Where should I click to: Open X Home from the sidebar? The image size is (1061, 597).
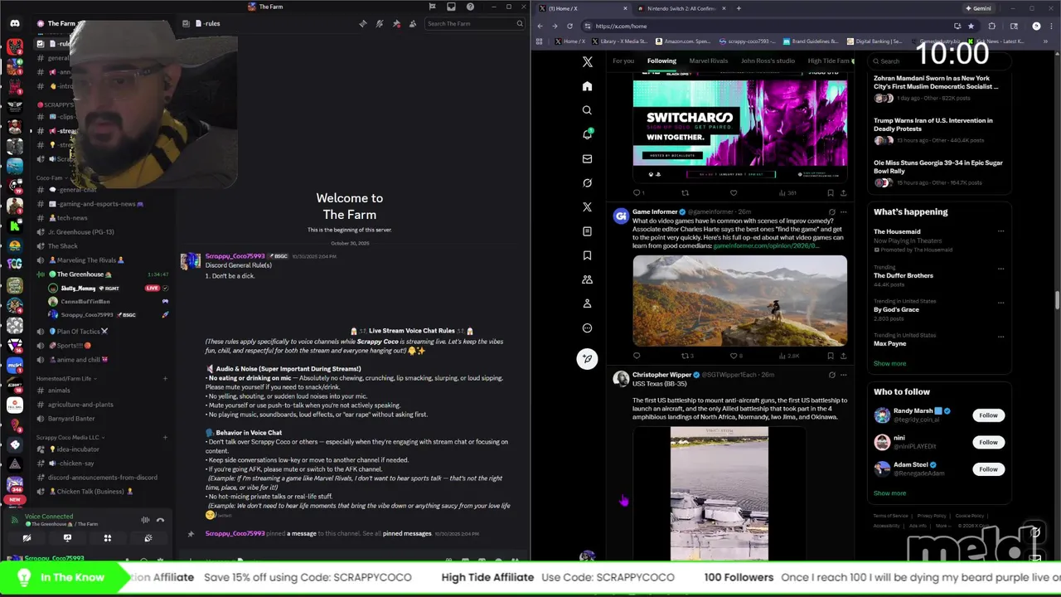click(587, 86)
